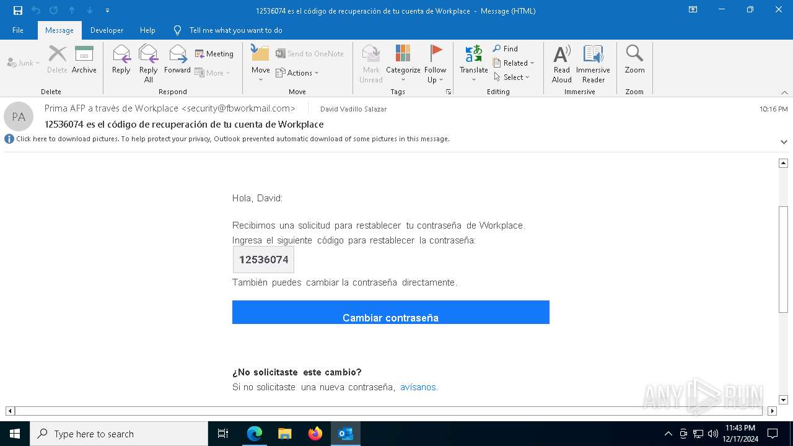
Task: Go to Next Item down arrow
Action: pos(89,11)
